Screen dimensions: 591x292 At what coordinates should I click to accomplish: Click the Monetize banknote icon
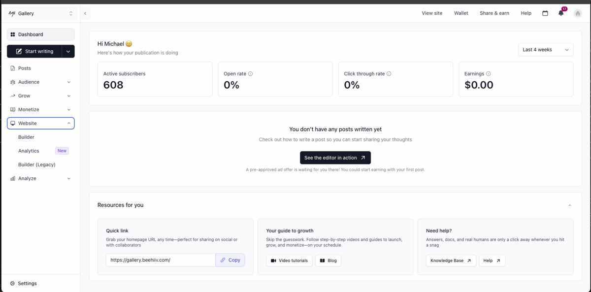point(13,109)
